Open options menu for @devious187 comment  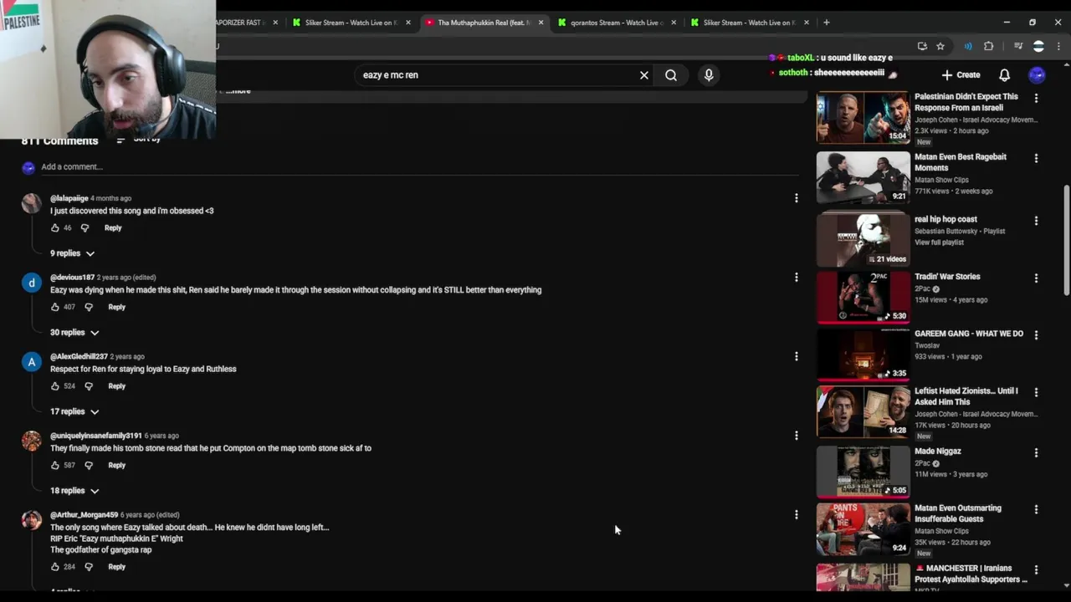[x=796, y=277]
